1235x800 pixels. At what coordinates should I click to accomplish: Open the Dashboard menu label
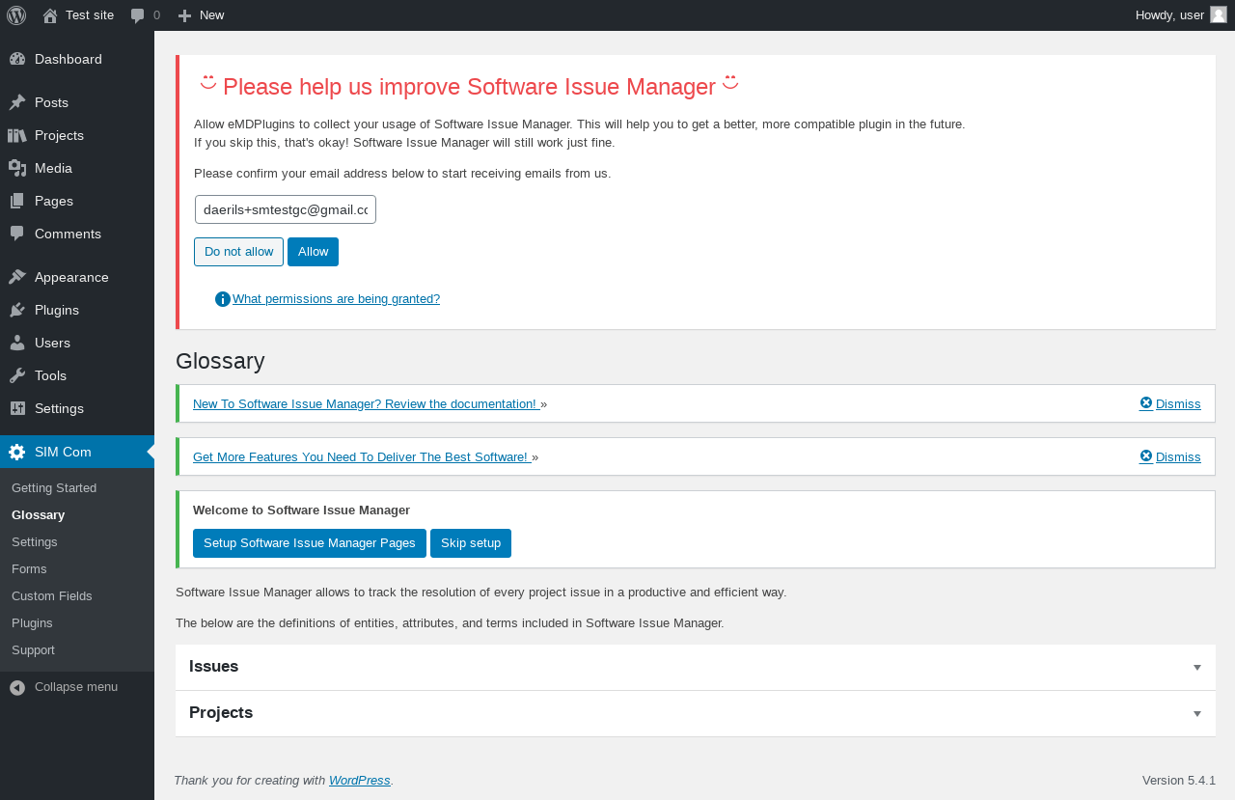click(69, 59)
